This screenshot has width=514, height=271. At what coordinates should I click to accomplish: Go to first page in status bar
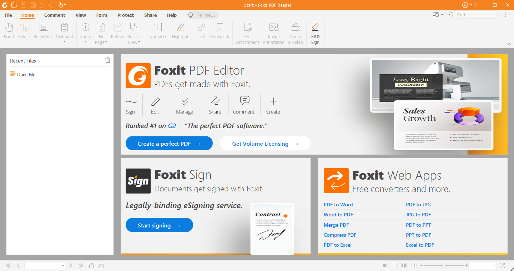pyautogui.click(x=9, y=266)
